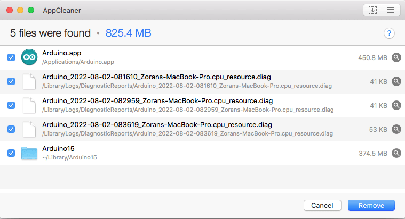Uncheck the 082959 diag file checkbox
The height and width of the screenshot is (219, 405).
coord(11,105)
